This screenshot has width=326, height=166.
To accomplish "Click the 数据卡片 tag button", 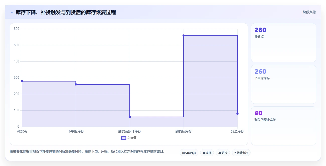I will click(x=241, y=153).
